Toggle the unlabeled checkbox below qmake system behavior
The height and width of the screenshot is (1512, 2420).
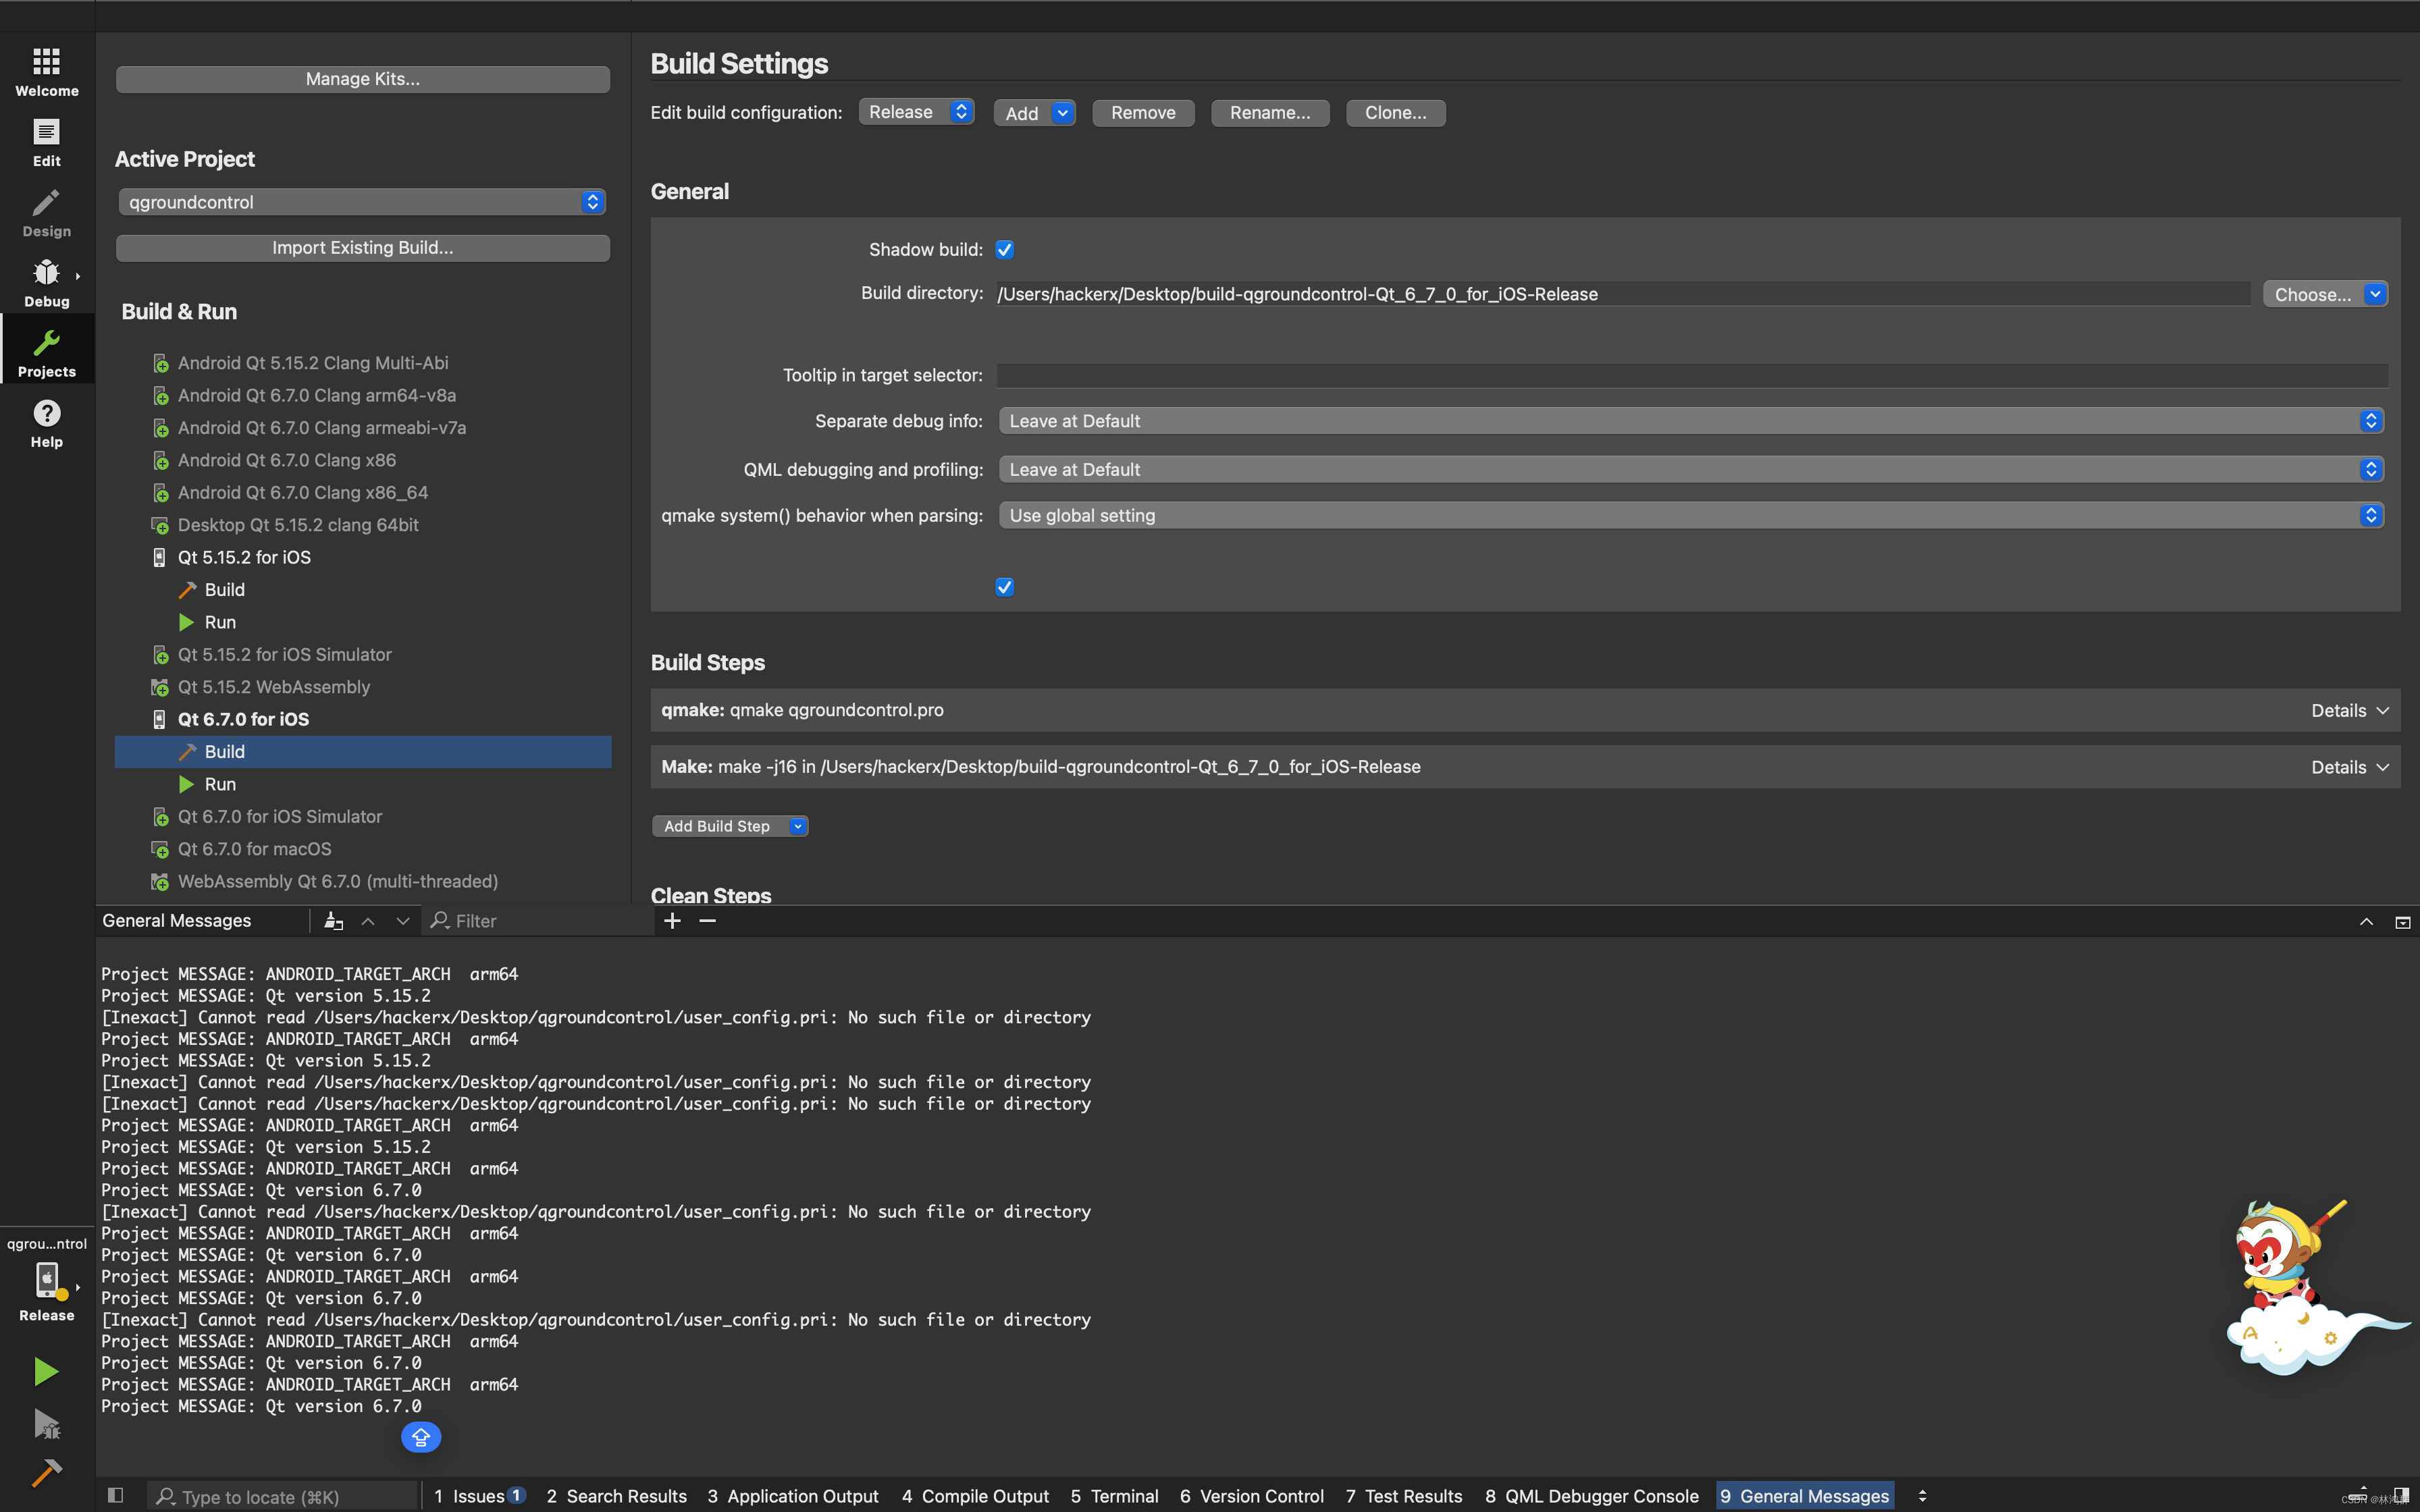[1005, 587]
